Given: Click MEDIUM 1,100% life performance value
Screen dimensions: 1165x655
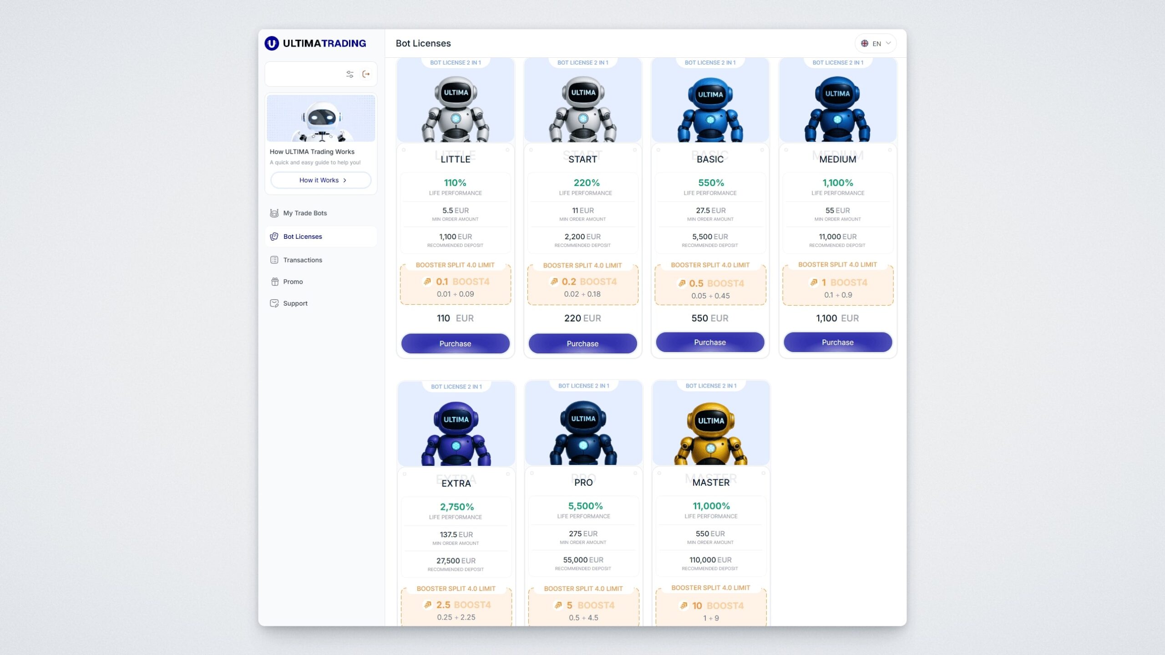Looking at the screenshot, I should pyautogui.click(x=838, y=183).
